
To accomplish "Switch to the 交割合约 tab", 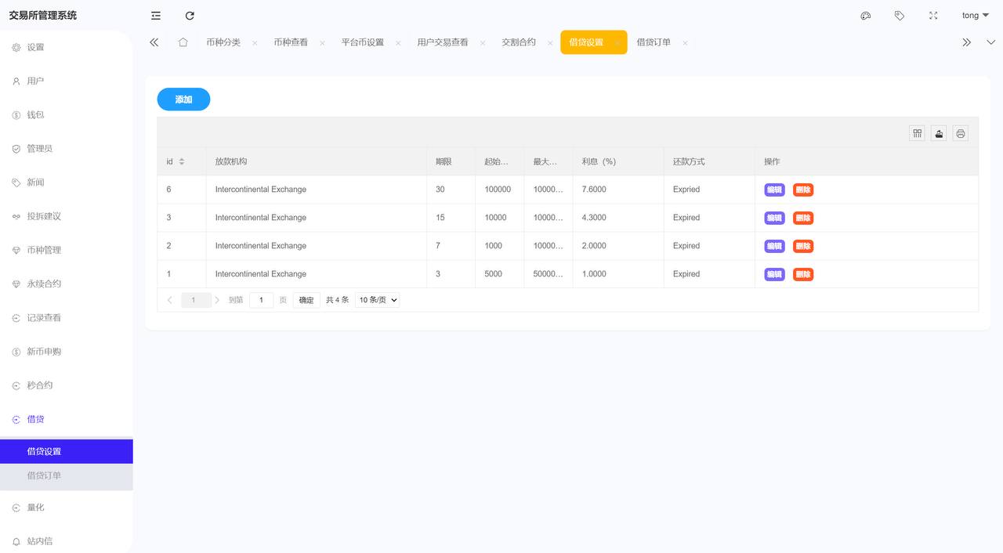I will click(x=519, y=42).
